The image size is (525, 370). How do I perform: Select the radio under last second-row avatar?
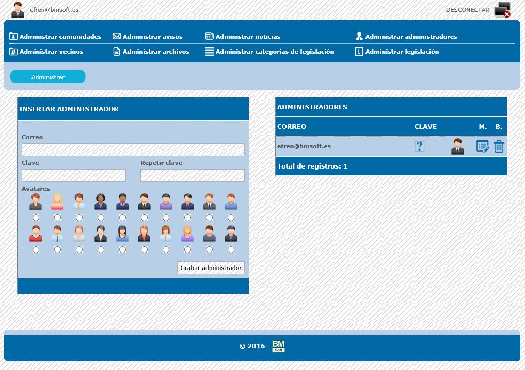pos(231,250)
